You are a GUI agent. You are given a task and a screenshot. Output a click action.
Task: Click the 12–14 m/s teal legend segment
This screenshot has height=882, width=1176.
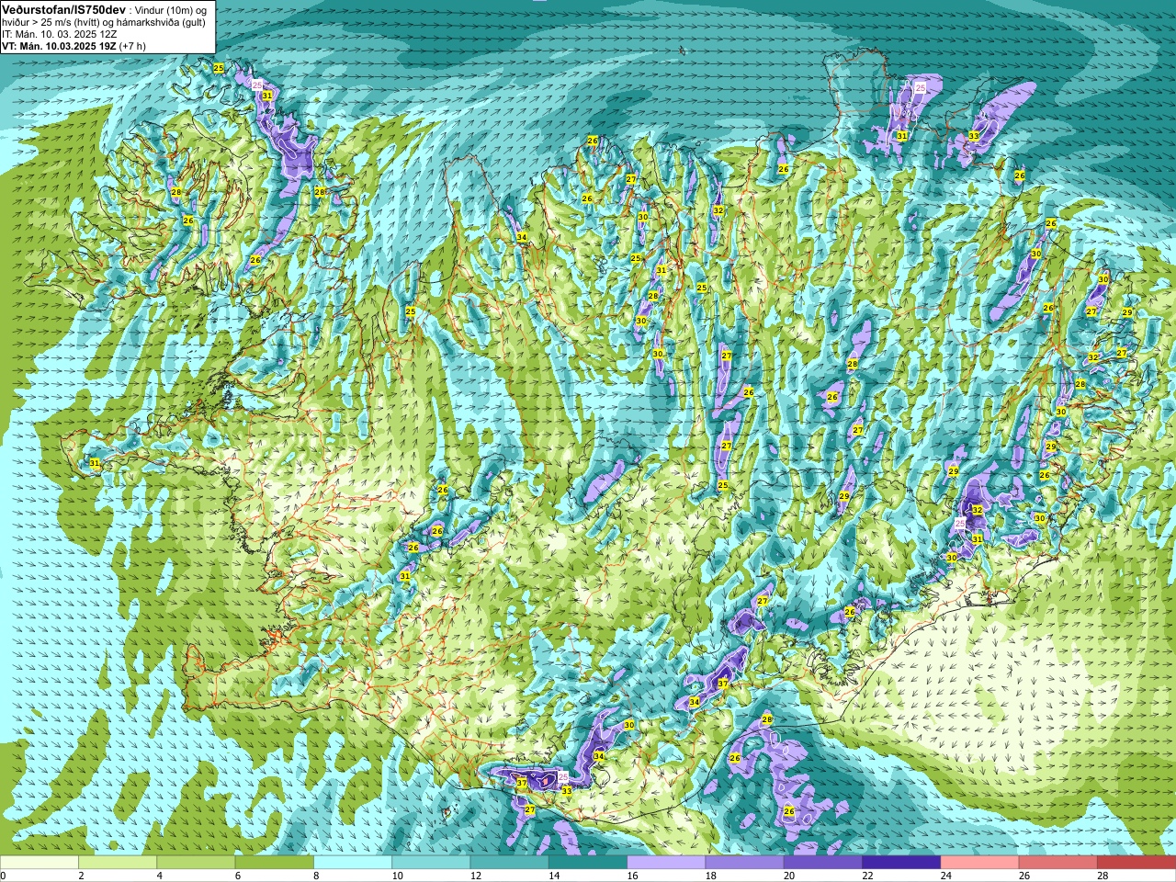tap(510, 863)
